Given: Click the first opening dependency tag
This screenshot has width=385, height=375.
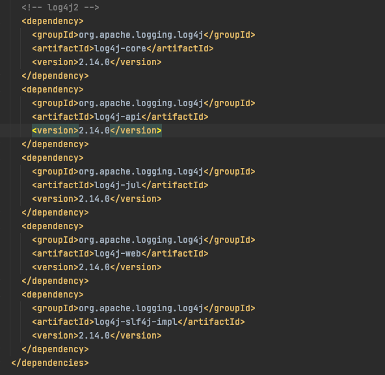Looking at the screenshot, I should click(x=53, y=21).
